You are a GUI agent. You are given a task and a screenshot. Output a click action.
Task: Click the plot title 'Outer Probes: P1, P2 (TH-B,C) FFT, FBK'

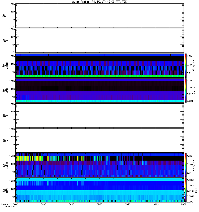99,2
